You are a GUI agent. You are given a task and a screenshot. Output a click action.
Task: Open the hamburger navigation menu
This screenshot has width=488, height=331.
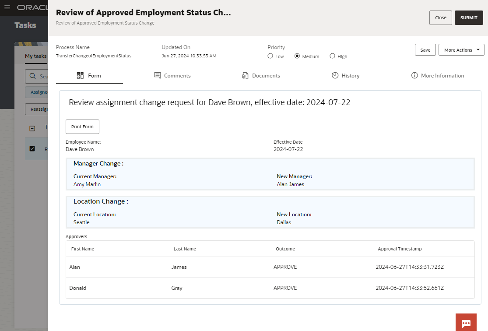7,7
